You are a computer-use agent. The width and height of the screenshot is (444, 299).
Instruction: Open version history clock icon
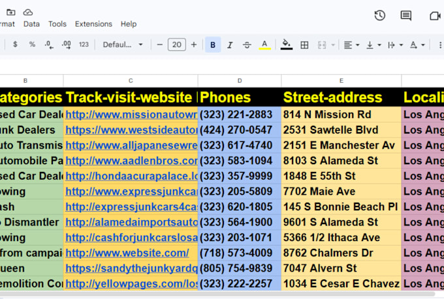point(380,16)
